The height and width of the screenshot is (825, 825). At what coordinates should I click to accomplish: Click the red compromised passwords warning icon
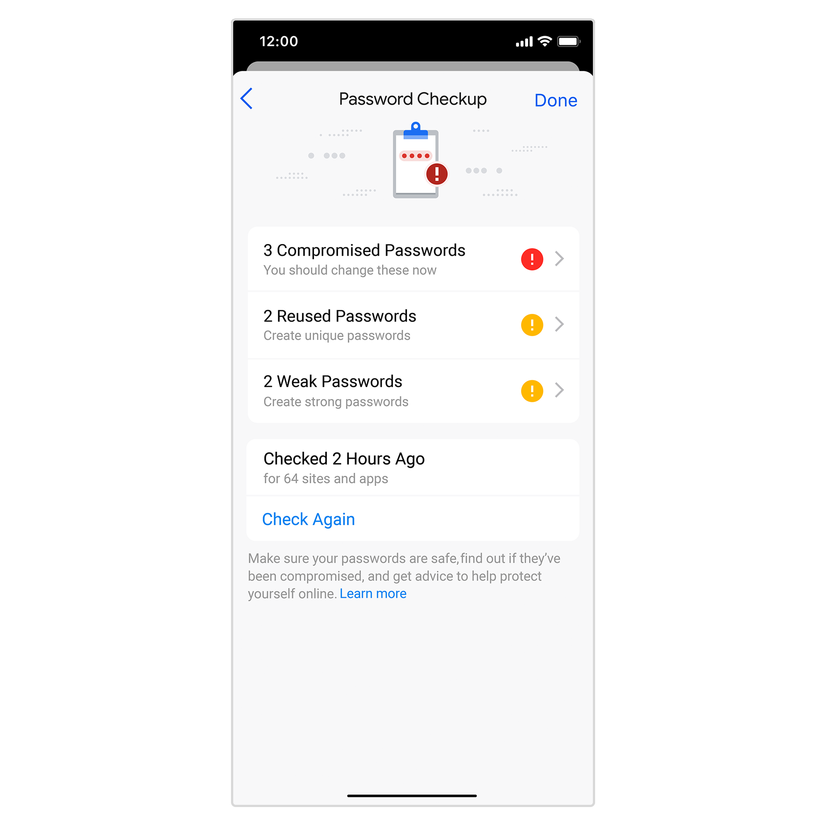coord(533,259)
